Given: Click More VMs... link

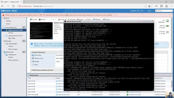Looking at the screenshot, I should coord(12,38).
